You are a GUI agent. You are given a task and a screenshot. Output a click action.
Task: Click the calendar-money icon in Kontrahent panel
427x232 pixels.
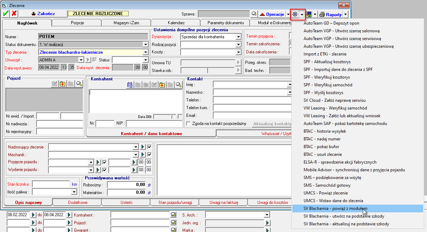point(130,85)
